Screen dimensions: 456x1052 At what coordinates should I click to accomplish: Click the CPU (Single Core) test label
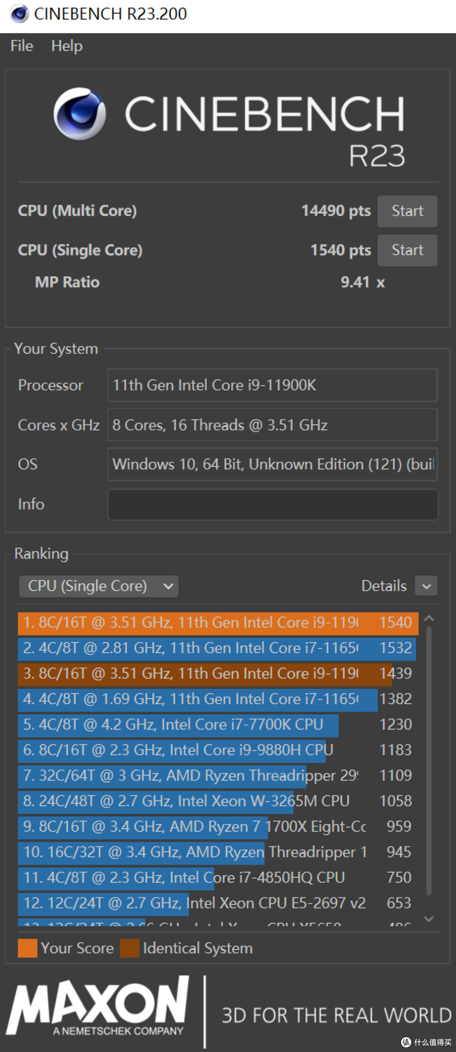(80, 250)
